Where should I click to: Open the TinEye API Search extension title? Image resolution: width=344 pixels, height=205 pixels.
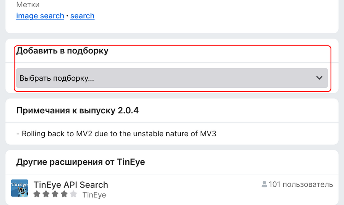71,185
